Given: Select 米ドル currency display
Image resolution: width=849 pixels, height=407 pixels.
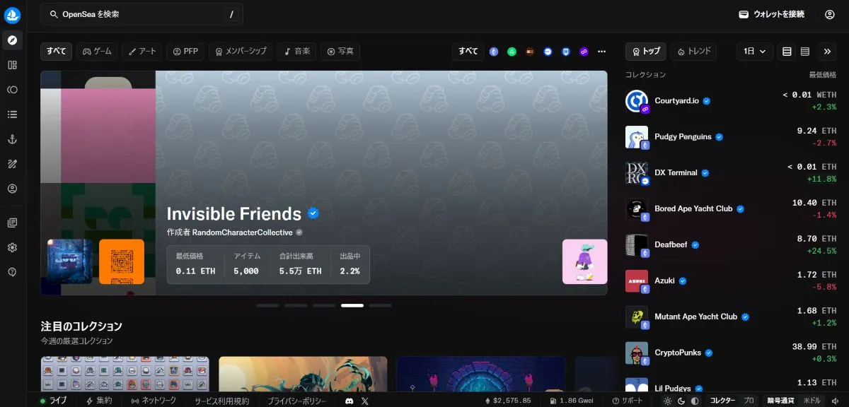Looking at the screenshot, I should pos(813,401).
